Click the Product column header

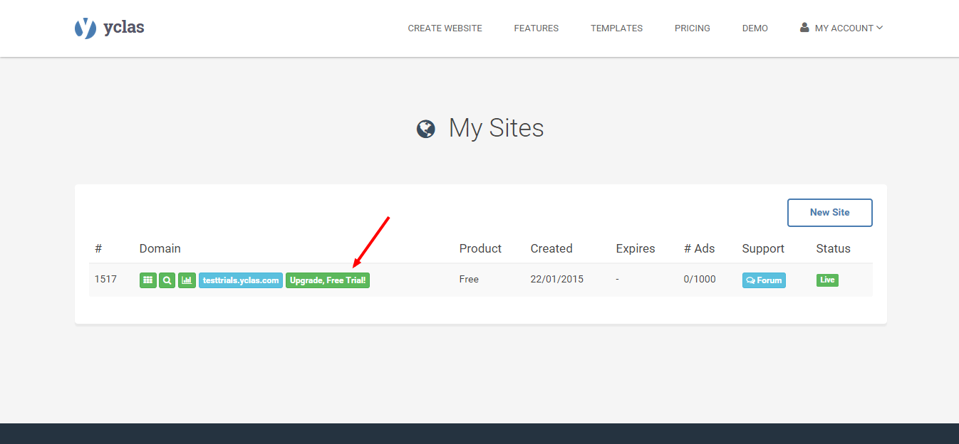coord(480,248)
